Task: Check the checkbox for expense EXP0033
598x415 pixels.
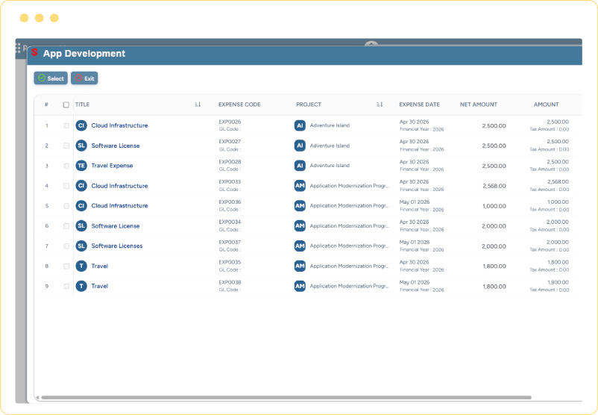Action: [66, 186]
